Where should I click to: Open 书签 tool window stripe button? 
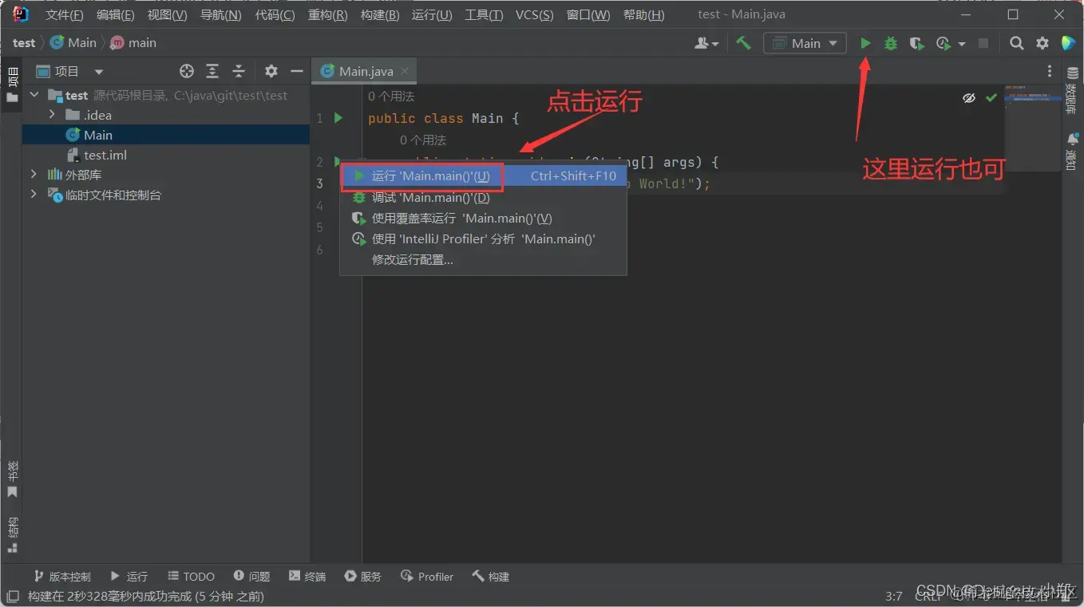pyautogui.click(x=12, y=479)
